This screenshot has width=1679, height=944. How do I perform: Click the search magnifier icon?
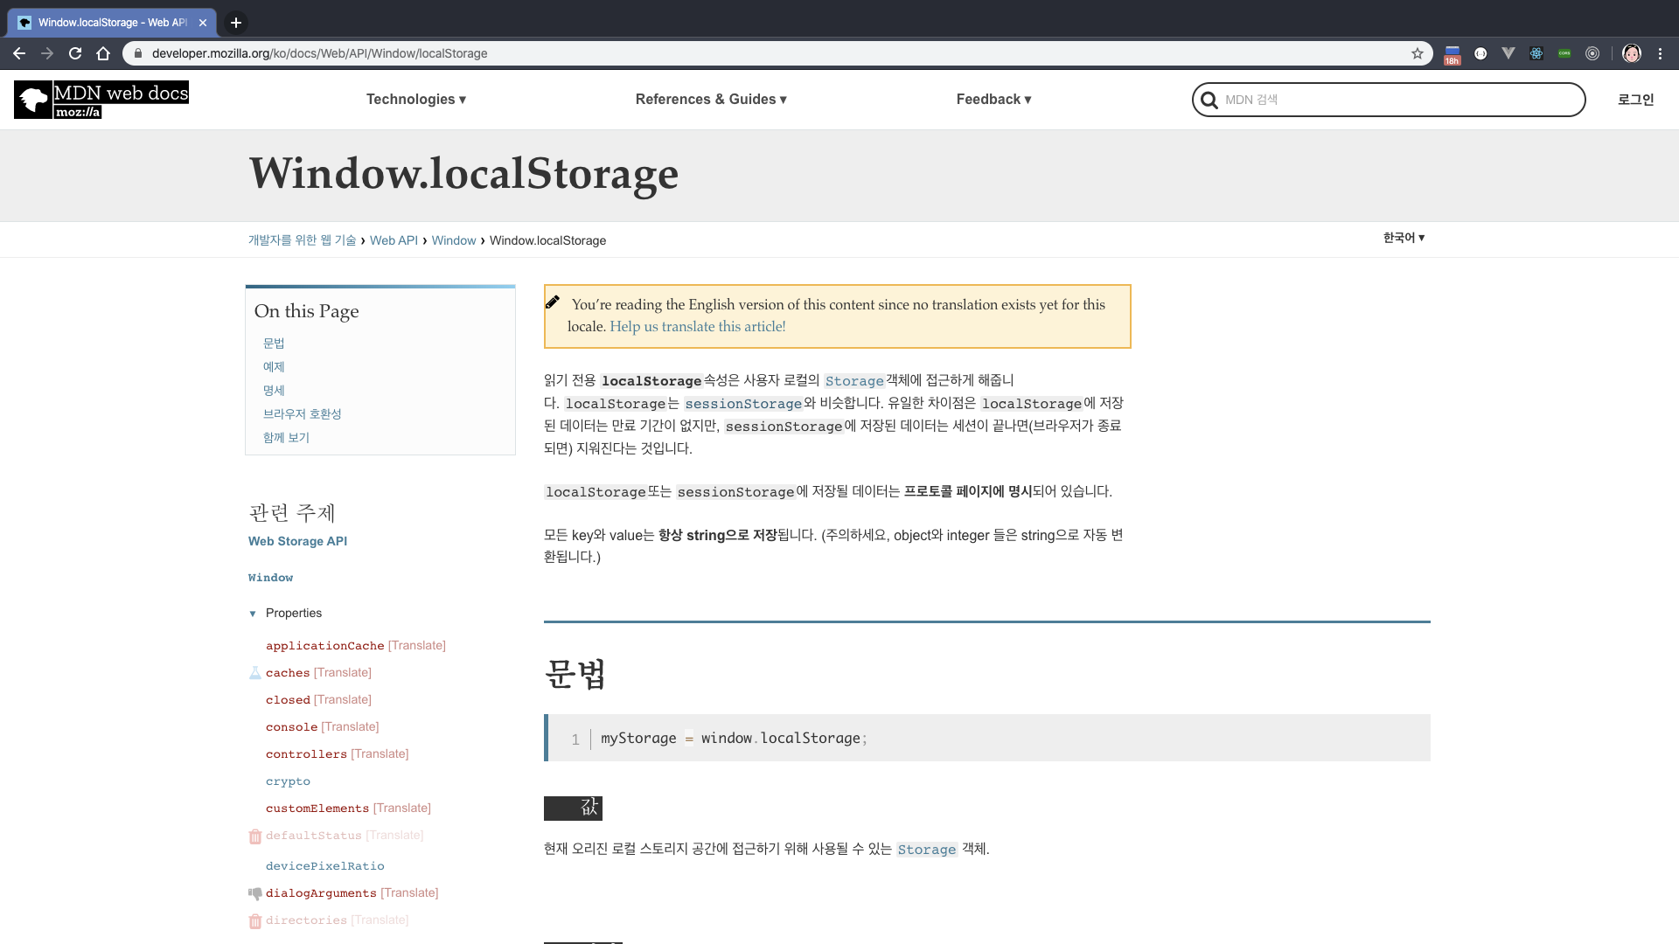click(1209, 100)
